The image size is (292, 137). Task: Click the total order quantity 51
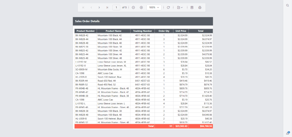coord(164,126)
